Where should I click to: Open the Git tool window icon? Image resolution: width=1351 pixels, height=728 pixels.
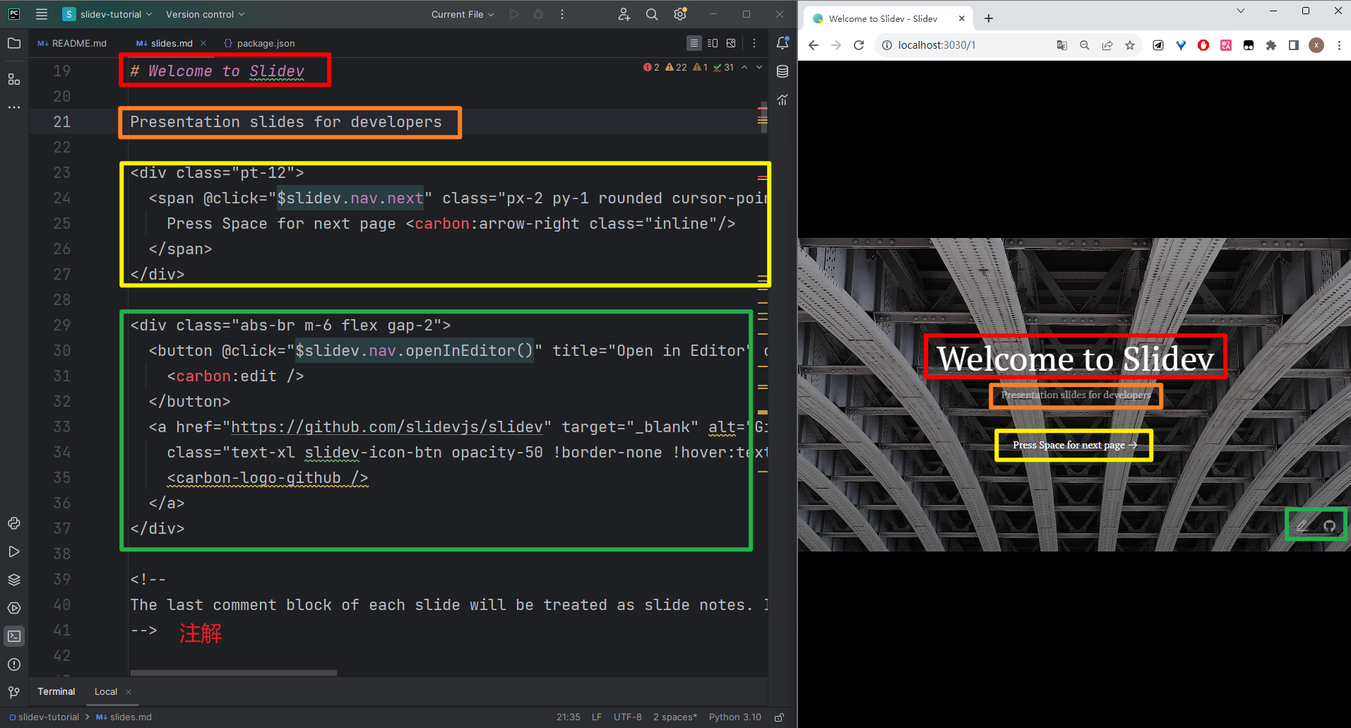tap(14, 692)
